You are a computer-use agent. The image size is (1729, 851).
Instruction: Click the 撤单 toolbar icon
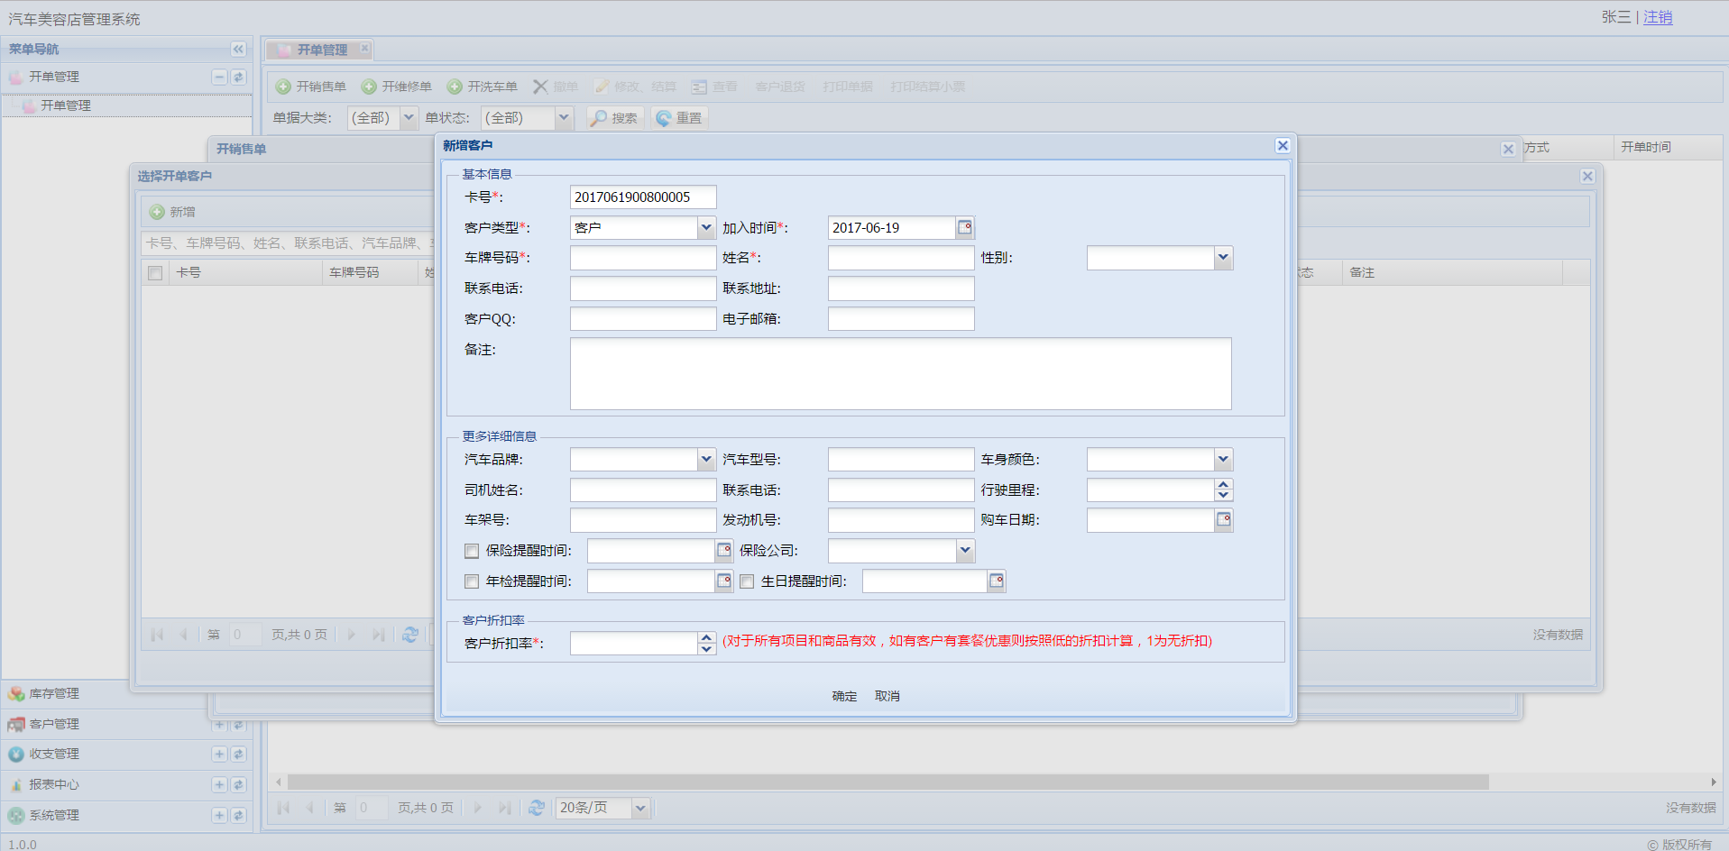click(556, 87)
